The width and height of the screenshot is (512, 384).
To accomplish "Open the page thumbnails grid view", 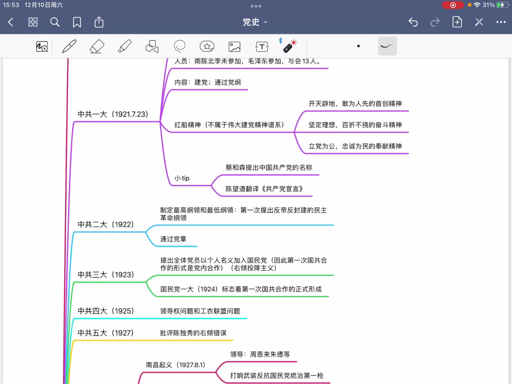I will 33,22.
